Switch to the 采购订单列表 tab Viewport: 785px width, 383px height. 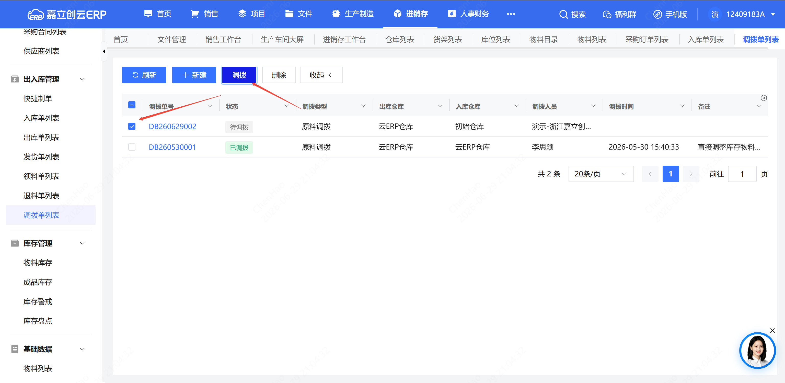(647, 40)
